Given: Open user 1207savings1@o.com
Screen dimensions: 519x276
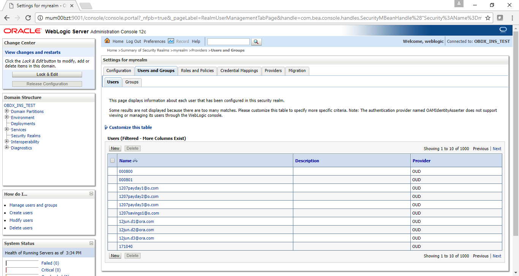Looking at the screenshot, I should click(139, 213).
